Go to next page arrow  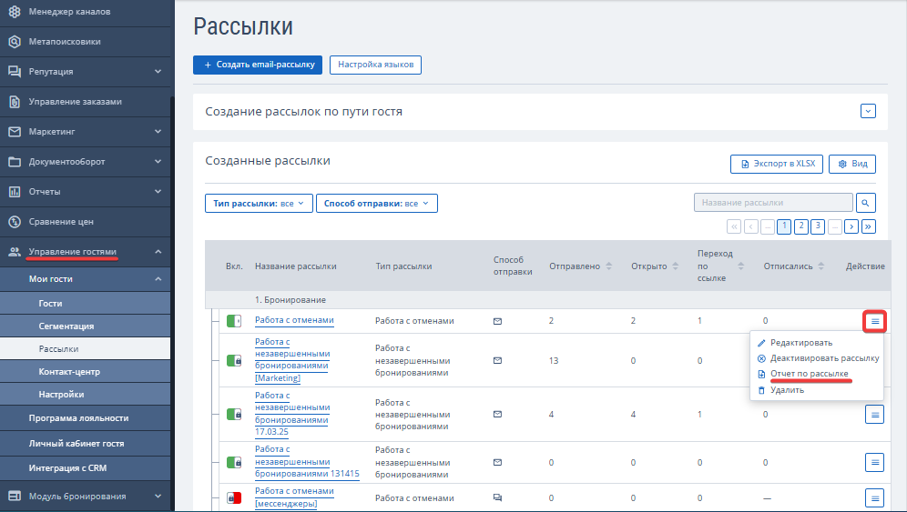coord(851,226)
